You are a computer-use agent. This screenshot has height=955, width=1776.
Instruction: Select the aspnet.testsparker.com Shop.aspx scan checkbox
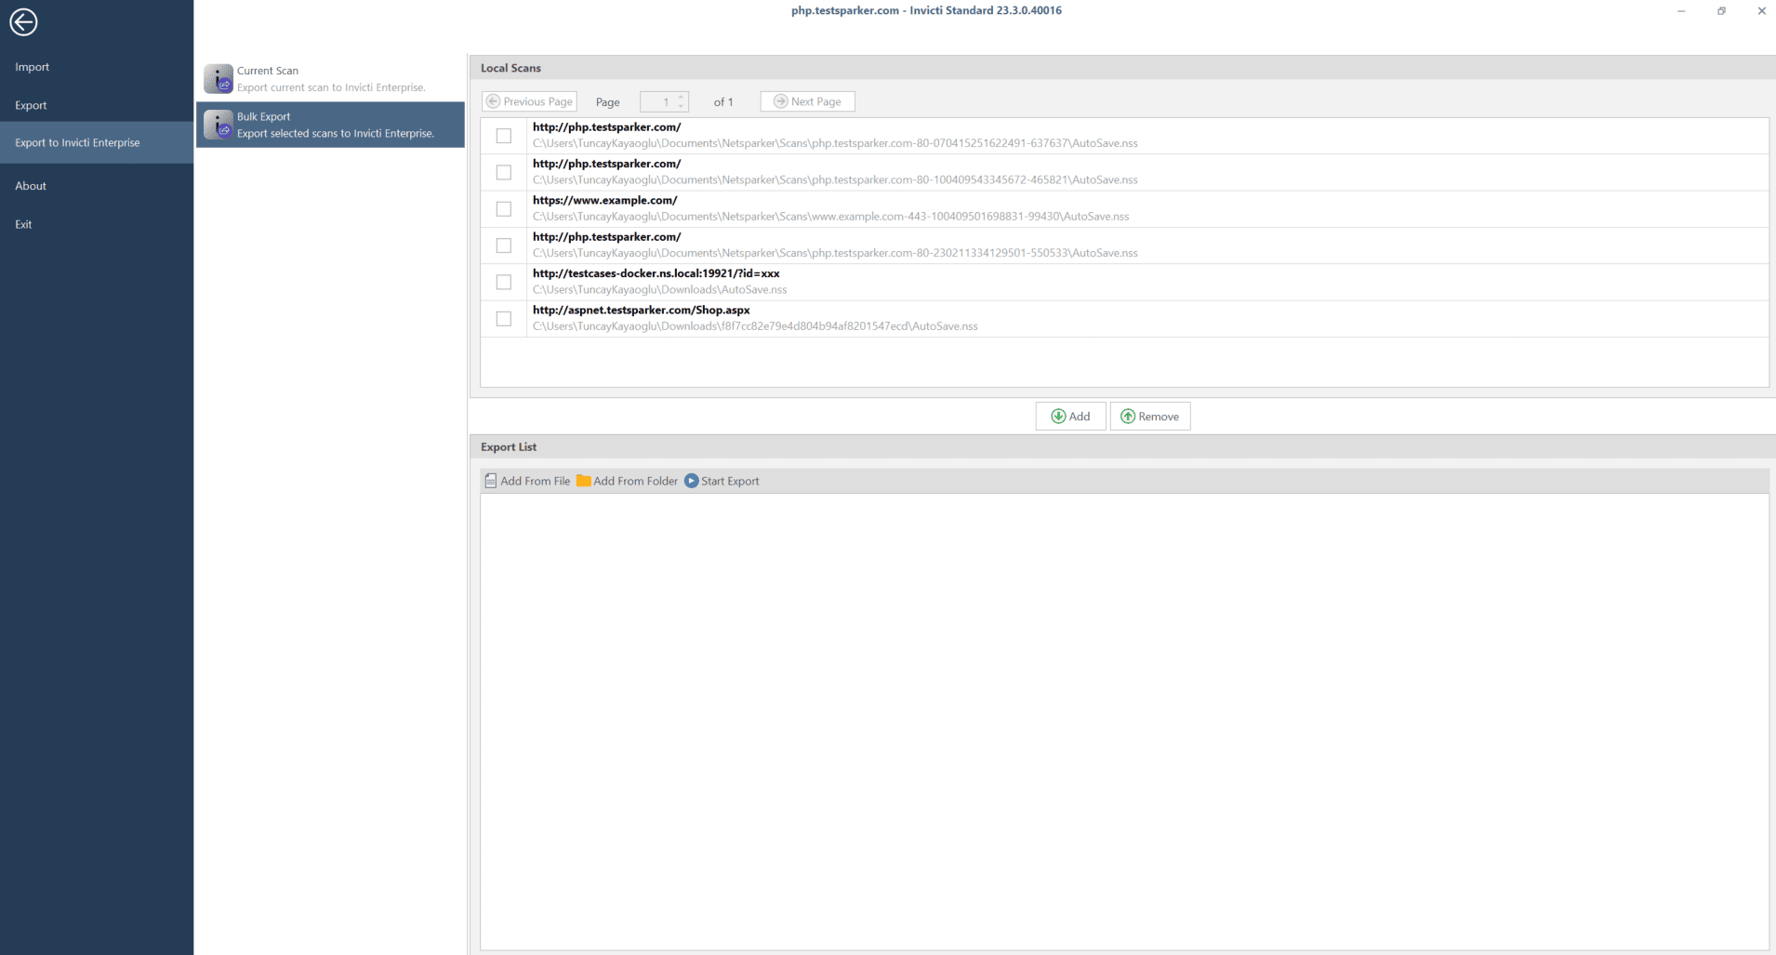click(x=504, y=319)
